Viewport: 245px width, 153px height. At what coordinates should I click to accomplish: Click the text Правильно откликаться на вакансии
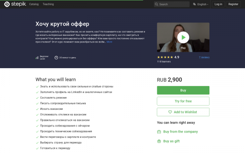(65, 120)
